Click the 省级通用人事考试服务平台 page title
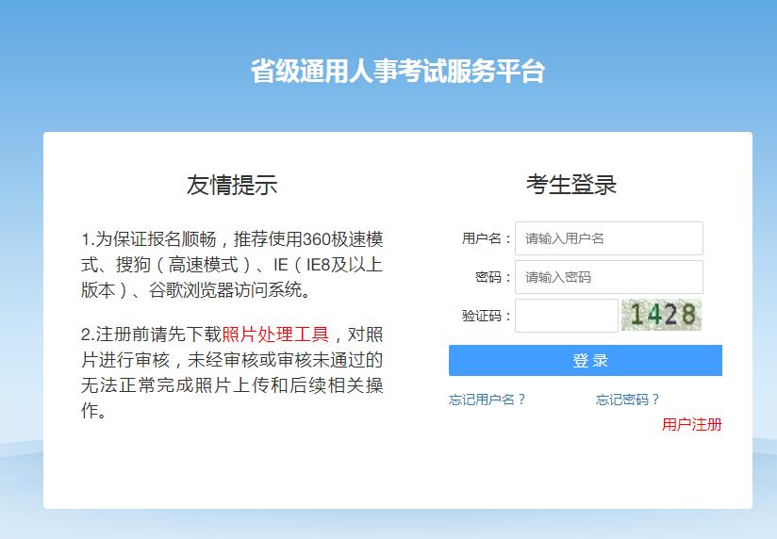The image size is (777, 539). point(397,72)
